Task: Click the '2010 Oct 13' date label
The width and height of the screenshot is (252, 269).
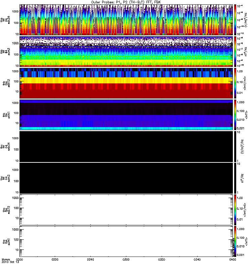Action: click(x=10, y=262)
